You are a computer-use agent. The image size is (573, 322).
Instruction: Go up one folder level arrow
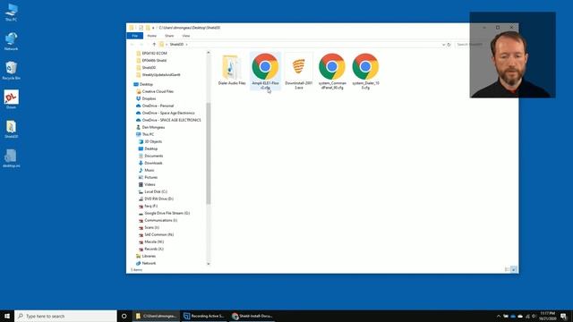[x=154, y=45]
